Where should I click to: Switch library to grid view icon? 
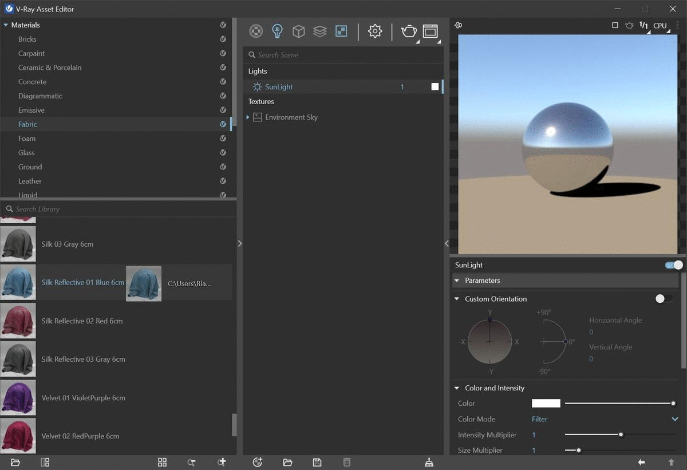click(162, 462)
